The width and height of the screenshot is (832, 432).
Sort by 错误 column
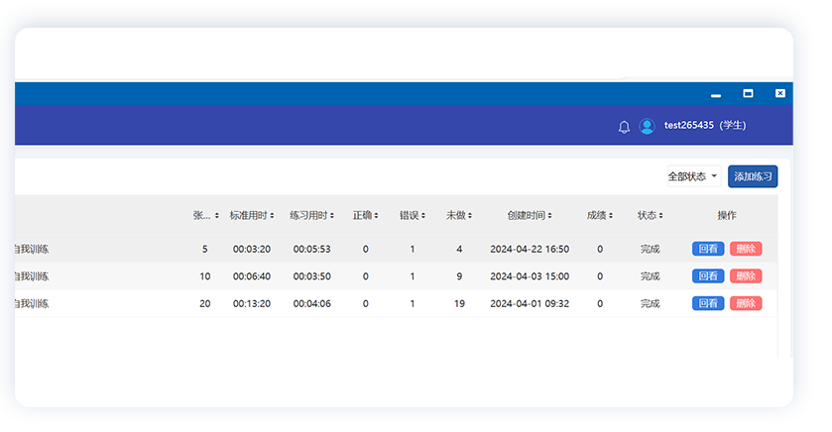[x=412, y=215]
